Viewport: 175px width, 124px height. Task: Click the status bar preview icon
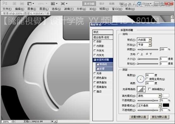[x=13, y=121]
